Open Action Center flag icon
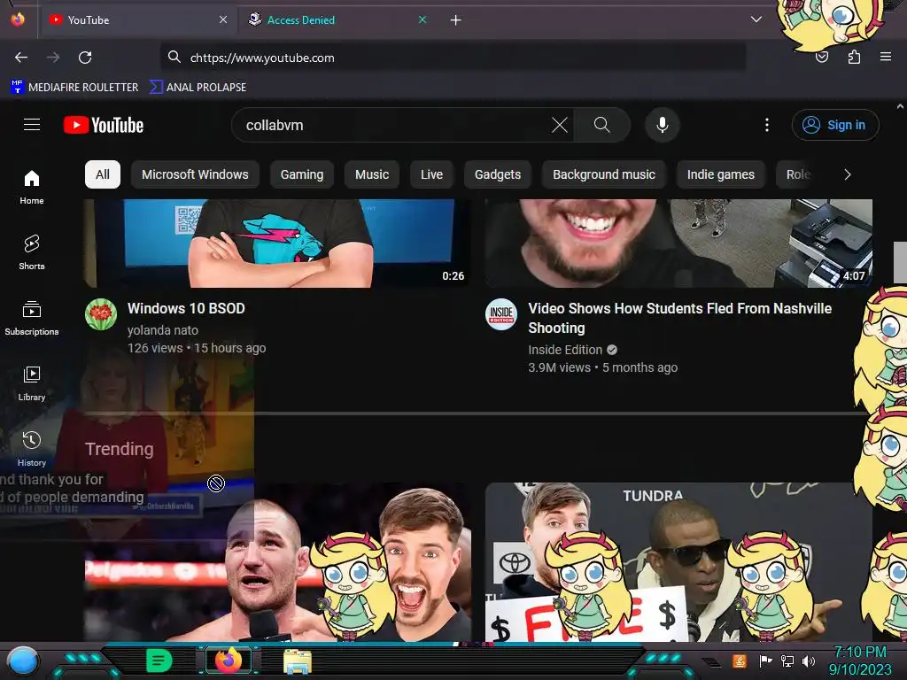Image resolution: width=907 pixels, height=680 pixels. pos(765,661)
